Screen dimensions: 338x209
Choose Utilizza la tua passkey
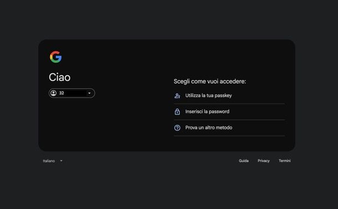(229, 95)
